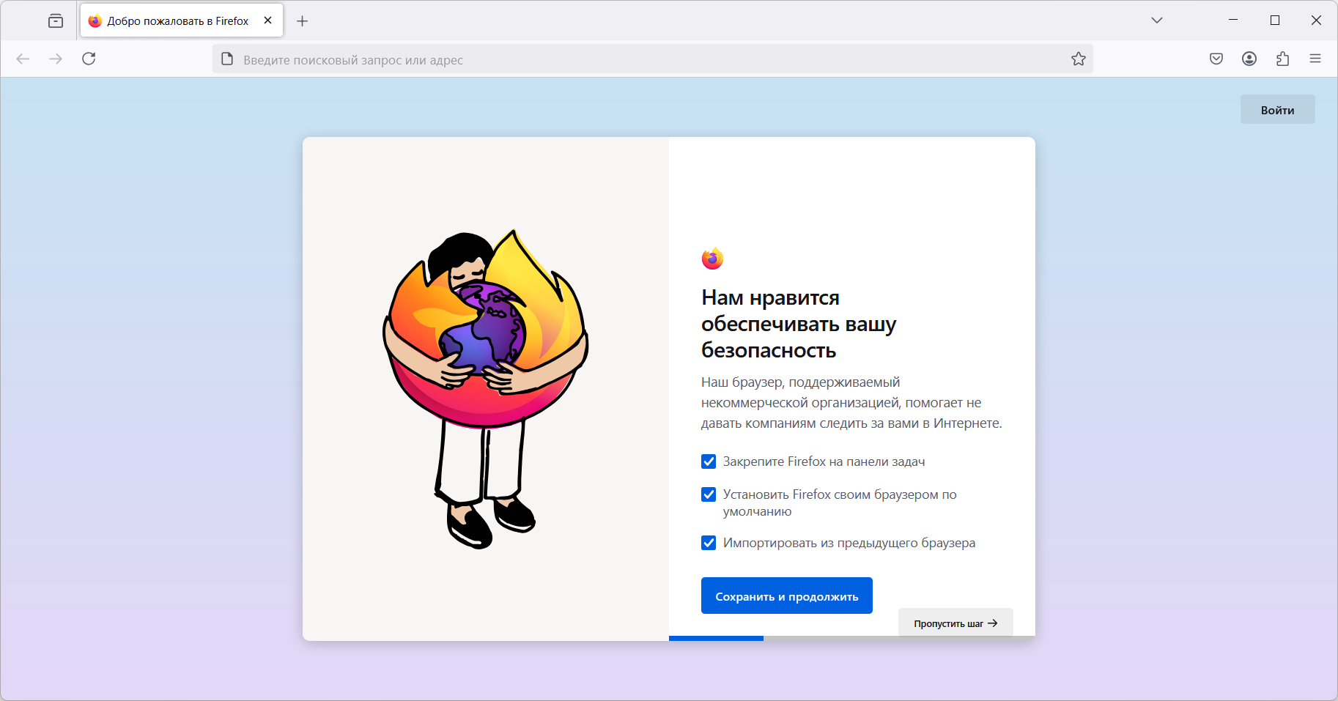Reload the current page
1338x701 pixels.
(89, 59)
